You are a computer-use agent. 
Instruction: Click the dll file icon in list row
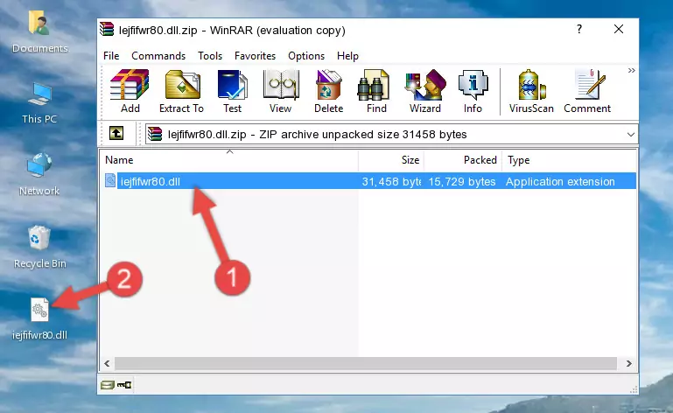110,181
